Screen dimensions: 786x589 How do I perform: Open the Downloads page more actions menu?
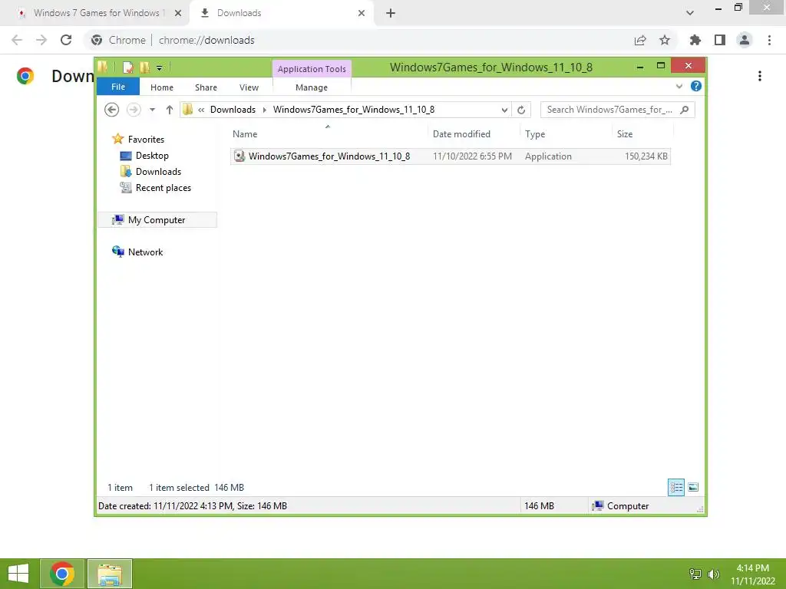tap(759, 76)
